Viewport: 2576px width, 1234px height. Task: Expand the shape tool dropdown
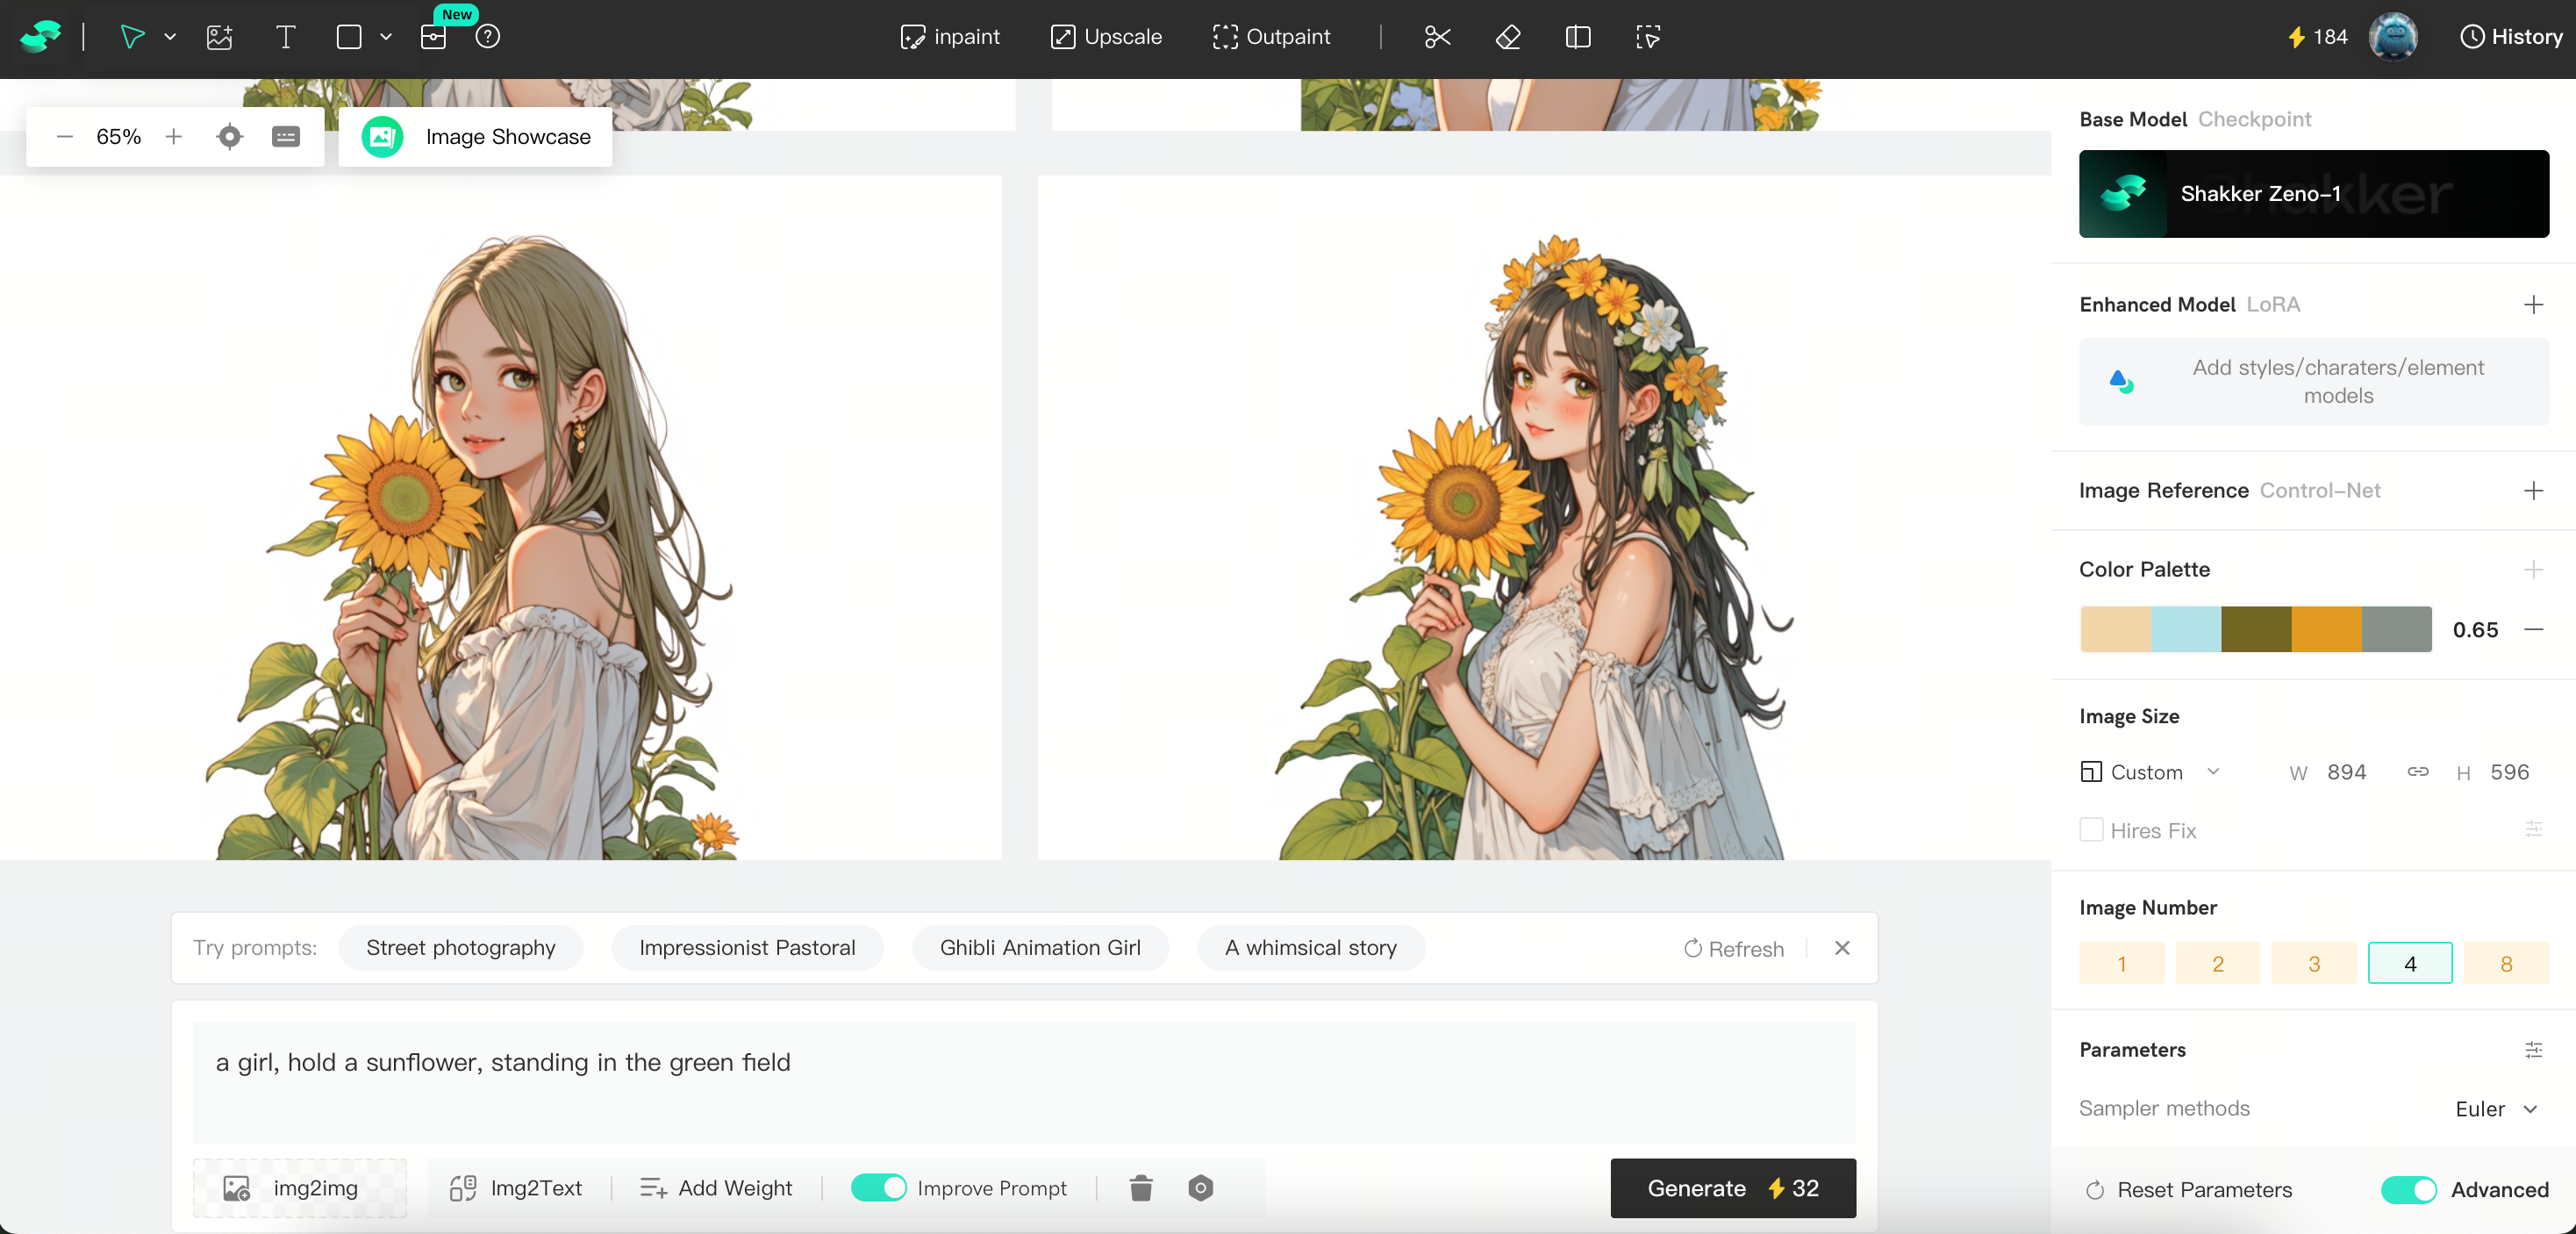pyautogui.click(x=386, y=37)
